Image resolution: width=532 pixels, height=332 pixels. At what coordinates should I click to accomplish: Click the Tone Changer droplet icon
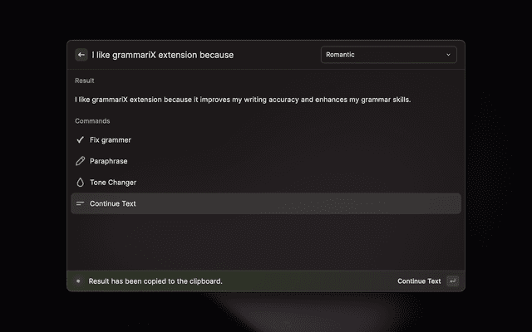pos(81,182)
